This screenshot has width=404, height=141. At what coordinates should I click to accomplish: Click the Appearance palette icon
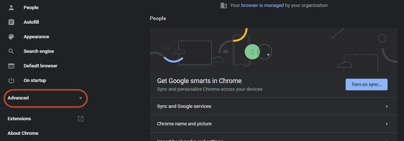11,37
